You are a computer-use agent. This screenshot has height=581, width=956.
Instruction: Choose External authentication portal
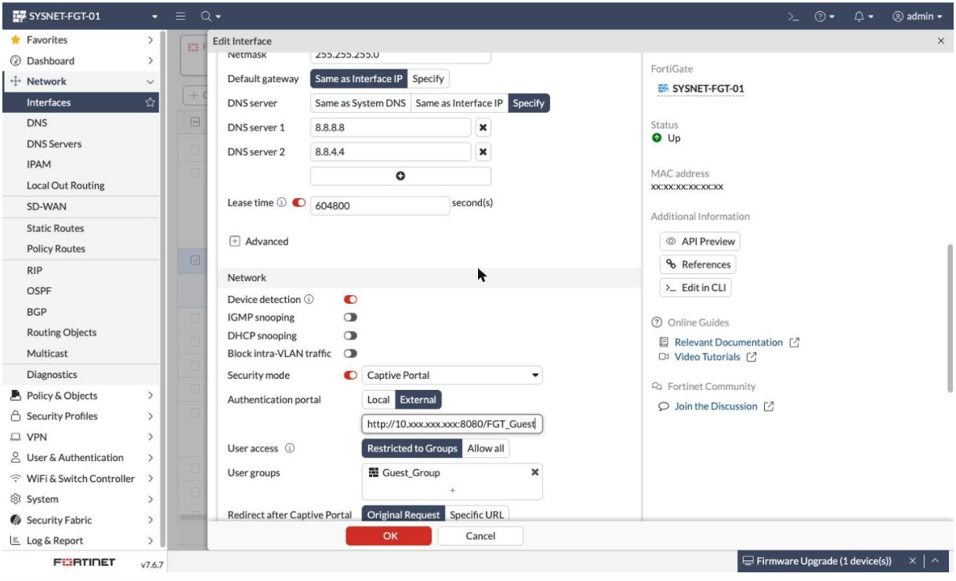[x=418, y=399]
